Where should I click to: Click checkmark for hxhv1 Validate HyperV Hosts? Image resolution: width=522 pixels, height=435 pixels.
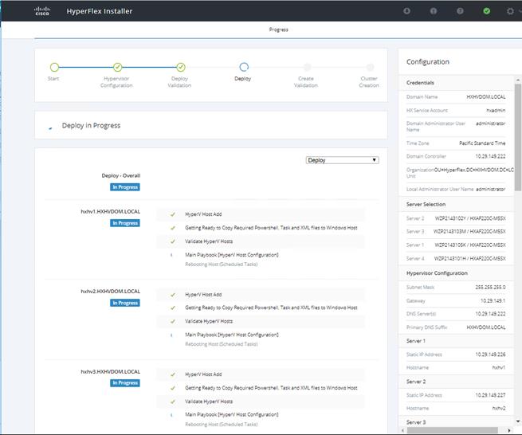(x=172, y=241)
